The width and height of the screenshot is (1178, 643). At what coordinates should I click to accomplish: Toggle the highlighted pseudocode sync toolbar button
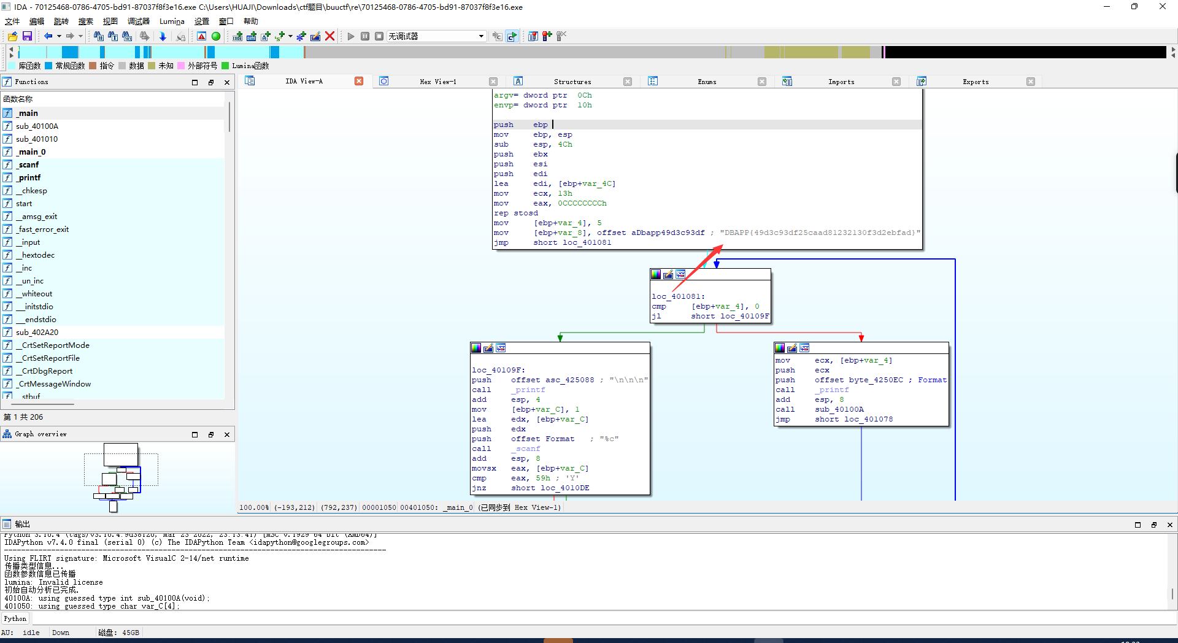[x=512, y=36]
